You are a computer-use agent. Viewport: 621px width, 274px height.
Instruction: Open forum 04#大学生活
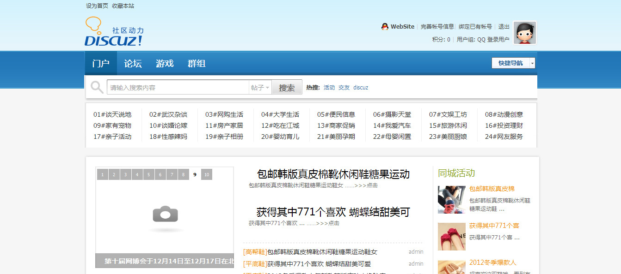point(280,114)
